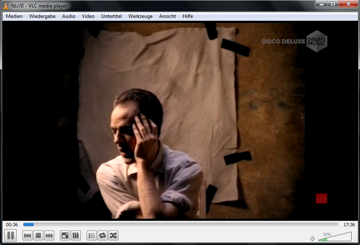
Task: Click the 17:36 total time label
Action: 349,225
